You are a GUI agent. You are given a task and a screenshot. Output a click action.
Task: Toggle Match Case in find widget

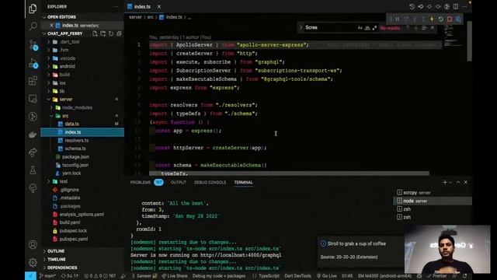(360, 28)
